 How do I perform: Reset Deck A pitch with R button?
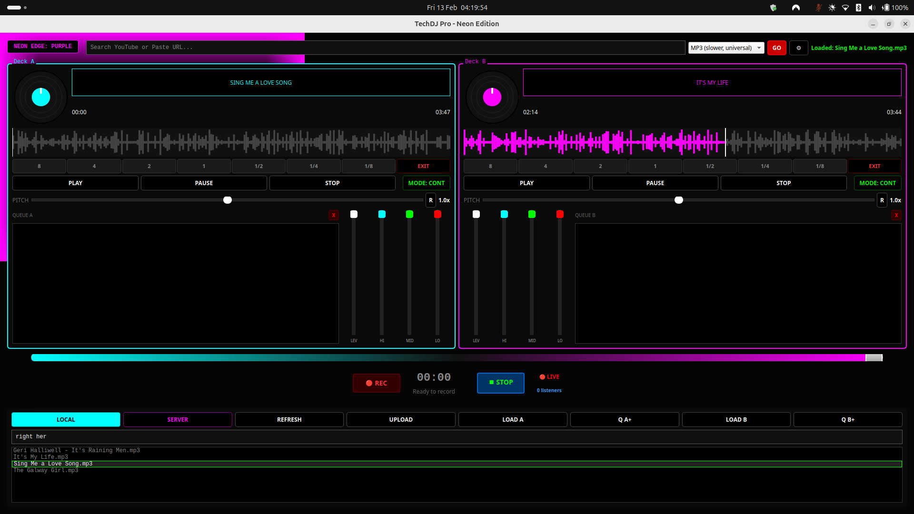tap(430, 200)
